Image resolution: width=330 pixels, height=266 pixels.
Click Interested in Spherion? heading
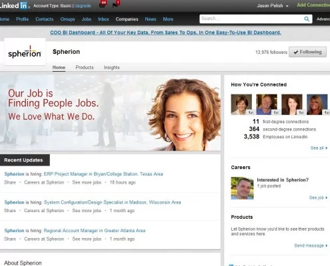283,180
